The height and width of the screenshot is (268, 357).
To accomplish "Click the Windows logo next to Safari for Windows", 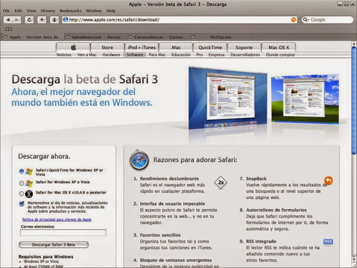I will click(x=29, y=183).
